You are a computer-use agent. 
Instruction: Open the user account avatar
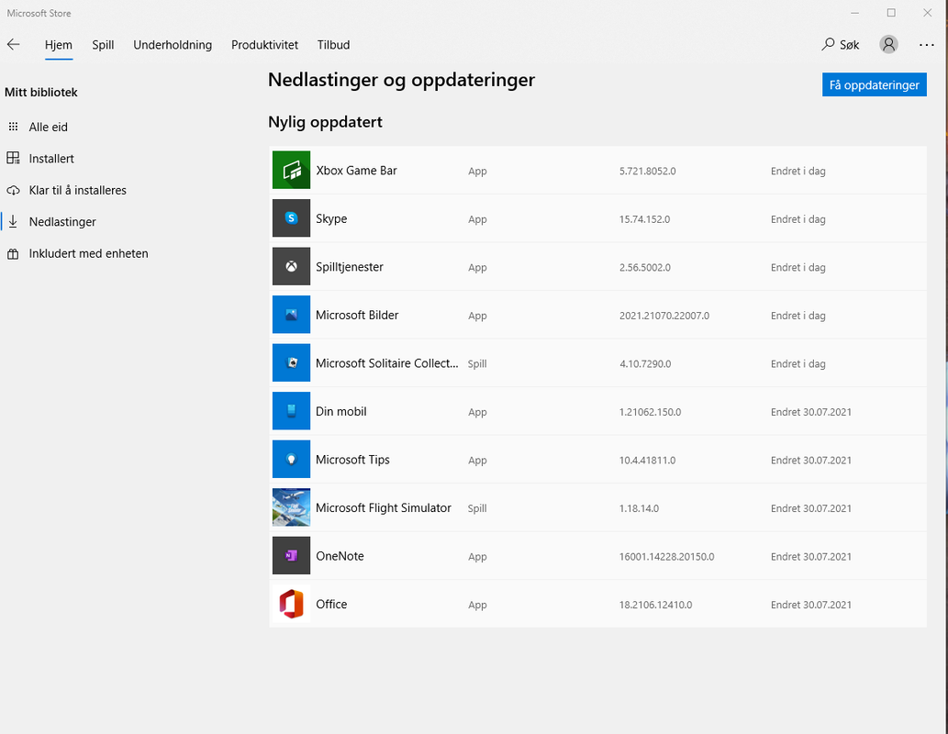(888, 44)
